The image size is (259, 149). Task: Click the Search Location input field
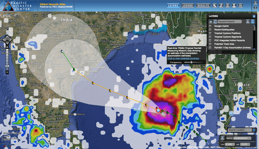239,130
